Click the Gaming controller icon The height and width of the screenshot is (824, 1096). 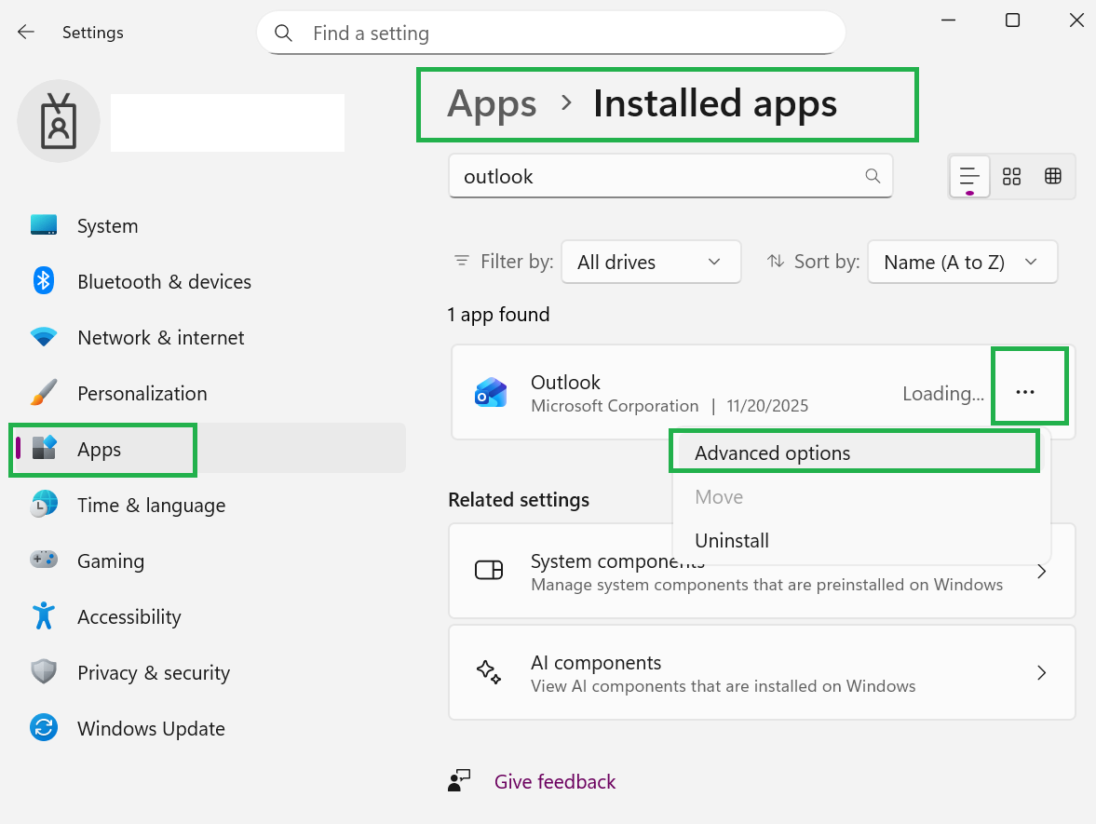click(x=44, y=560)
